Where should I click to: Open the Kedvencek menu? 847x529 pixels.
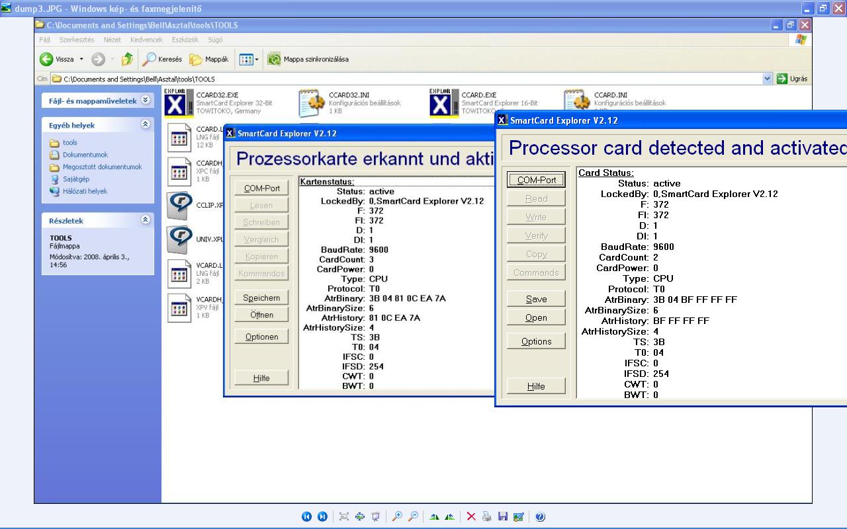point(146,40)
